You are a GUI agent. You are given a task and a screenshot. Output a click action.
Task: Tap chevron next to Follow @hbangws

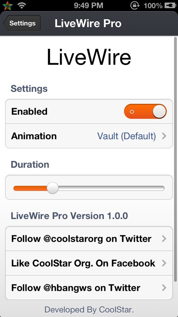[164, 288]
